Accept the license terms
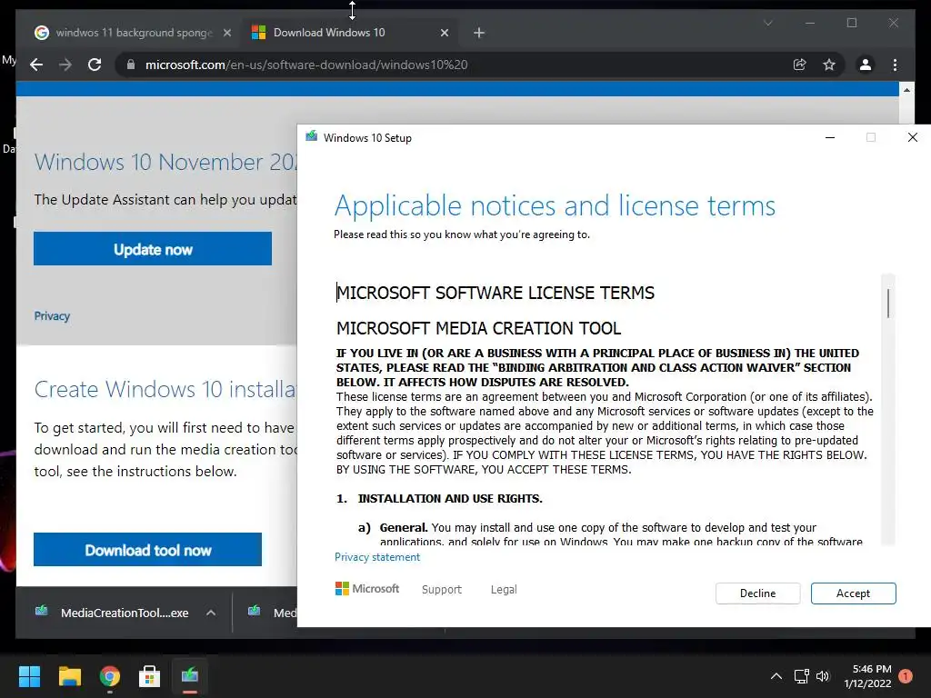 (853, 593)
